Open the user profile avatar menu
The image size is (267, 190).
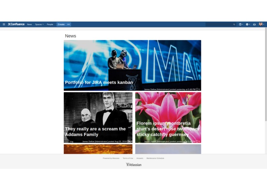click(x=261, y=24)
